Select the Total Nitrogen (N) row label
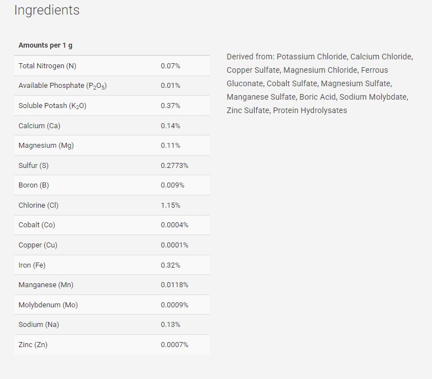Viewport: 432px width, 379px height. tap(47, 66)
